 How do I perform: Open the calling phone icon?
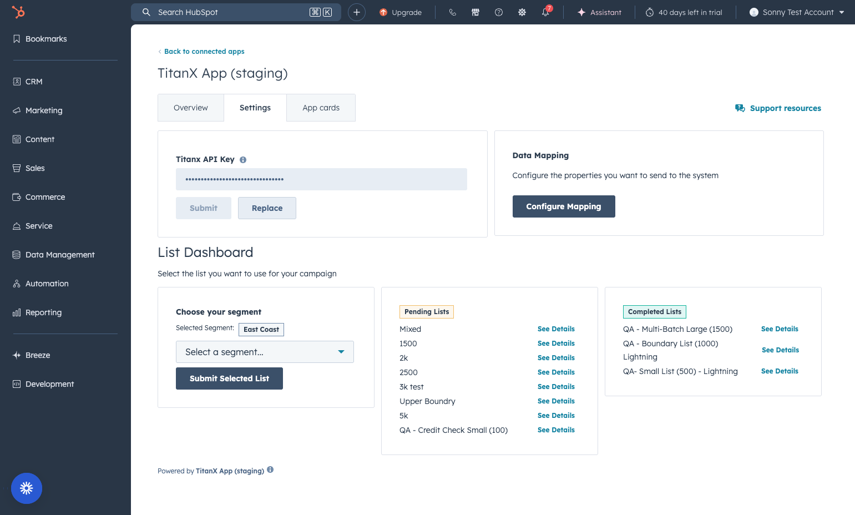[453, 12]
